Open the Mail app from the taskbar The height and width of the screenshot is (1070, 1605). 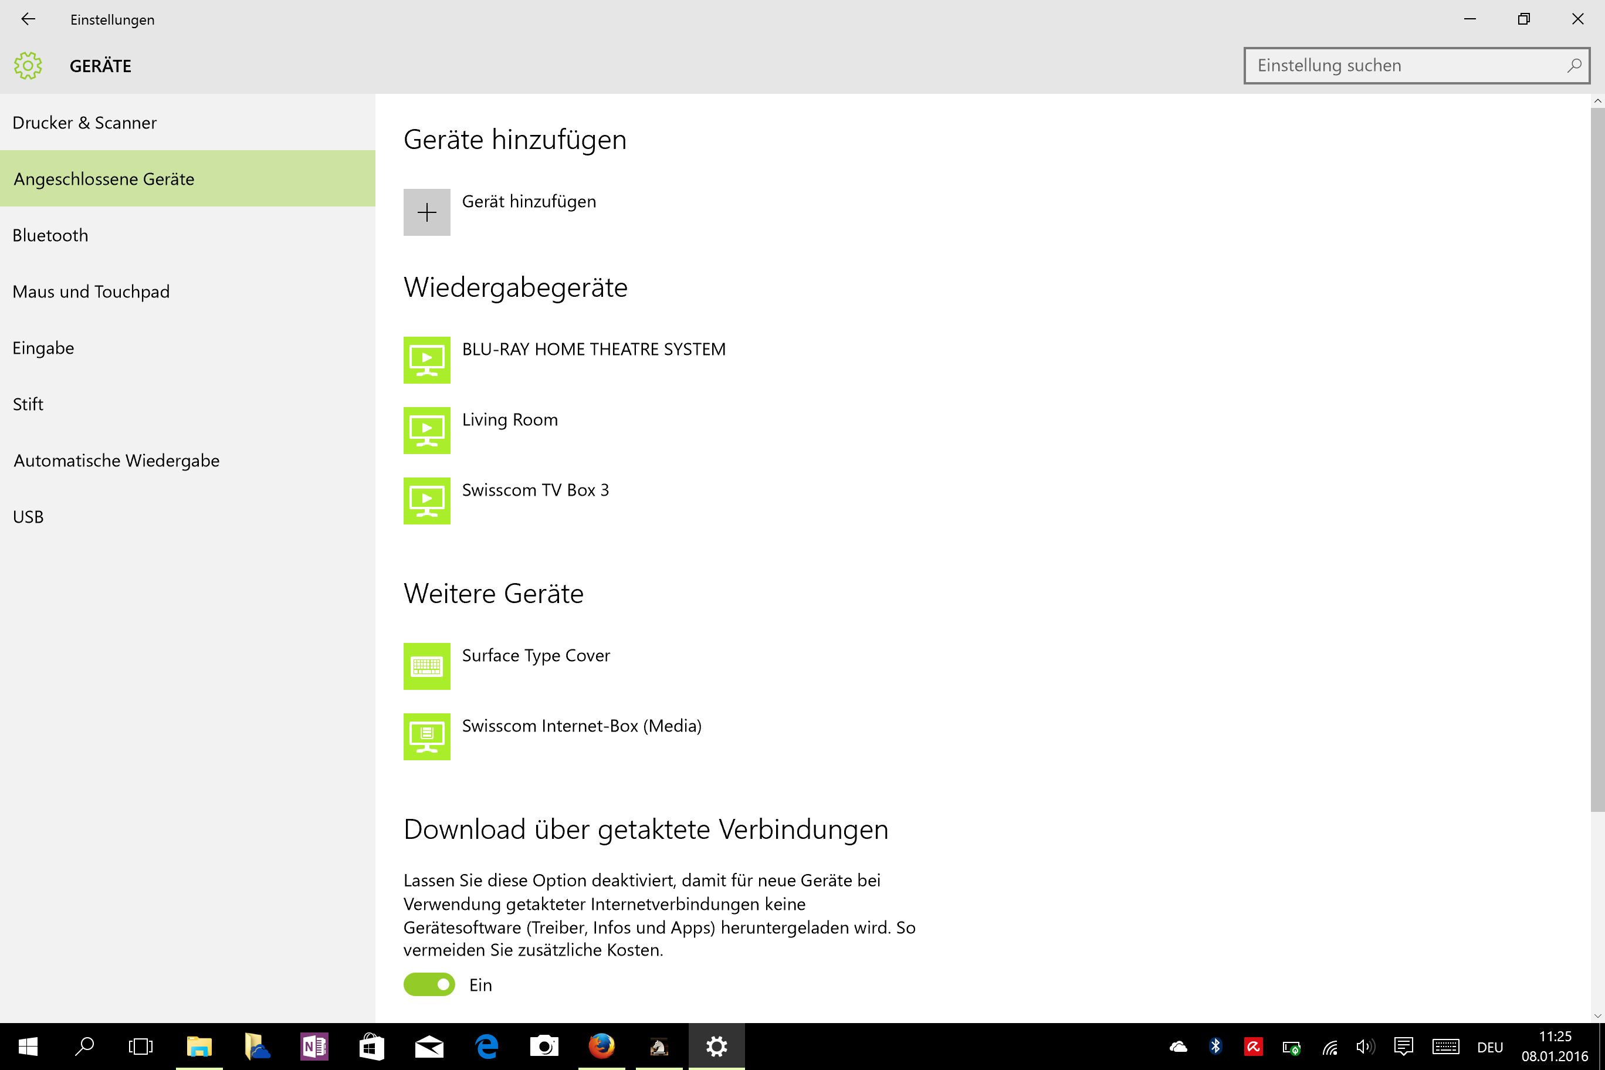click(x=429, y=1046)
